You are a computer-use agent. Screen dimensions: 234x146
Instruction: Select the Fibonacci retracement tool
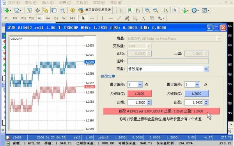[x=135, y=18]
